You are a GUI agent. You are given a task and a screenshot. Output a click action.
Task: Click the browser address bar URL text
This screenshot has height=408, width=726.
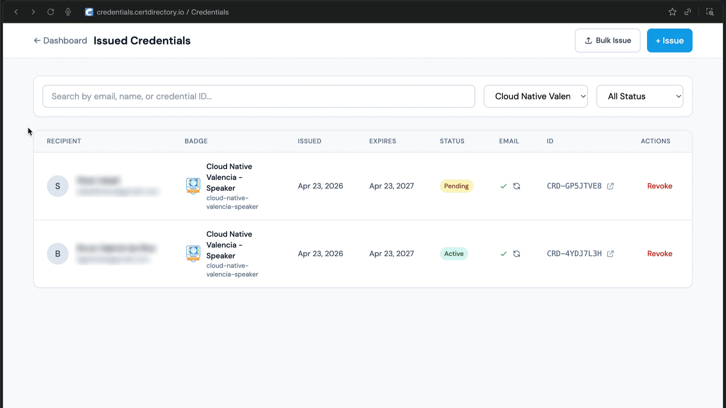pos(163,12)
